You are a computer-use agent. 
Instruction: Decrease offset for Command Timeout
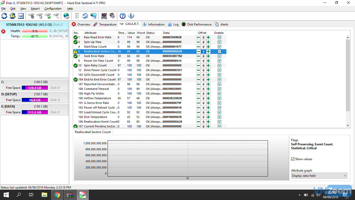tap(199, 89)
